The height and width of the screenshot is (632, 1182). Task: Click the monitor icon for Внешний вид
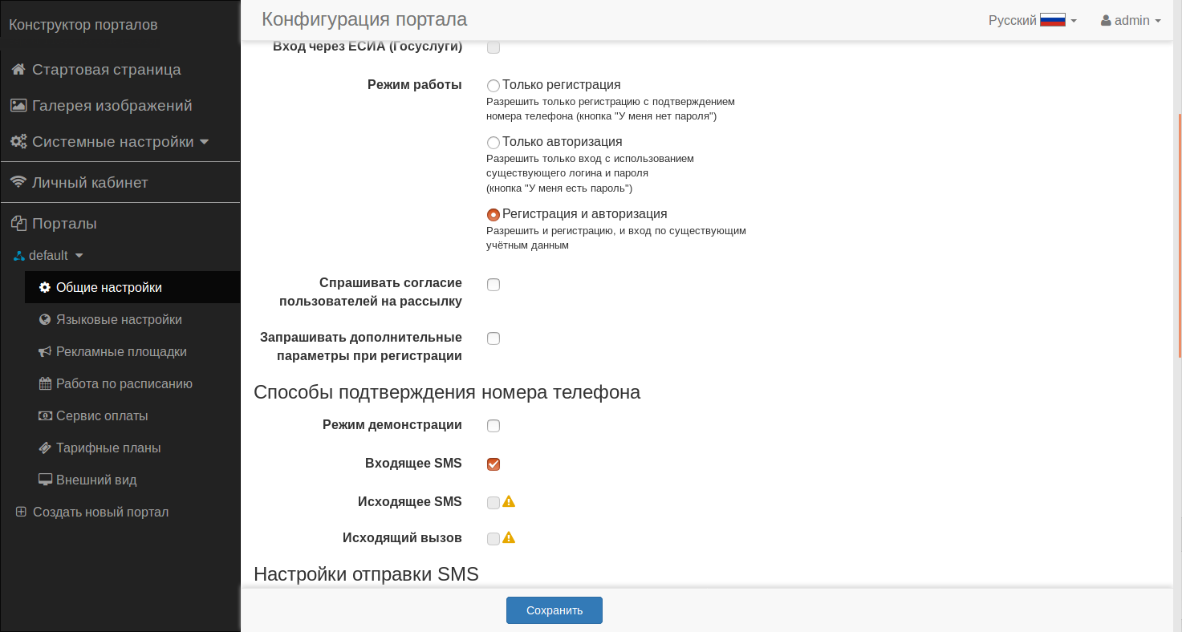pos(45,480)
